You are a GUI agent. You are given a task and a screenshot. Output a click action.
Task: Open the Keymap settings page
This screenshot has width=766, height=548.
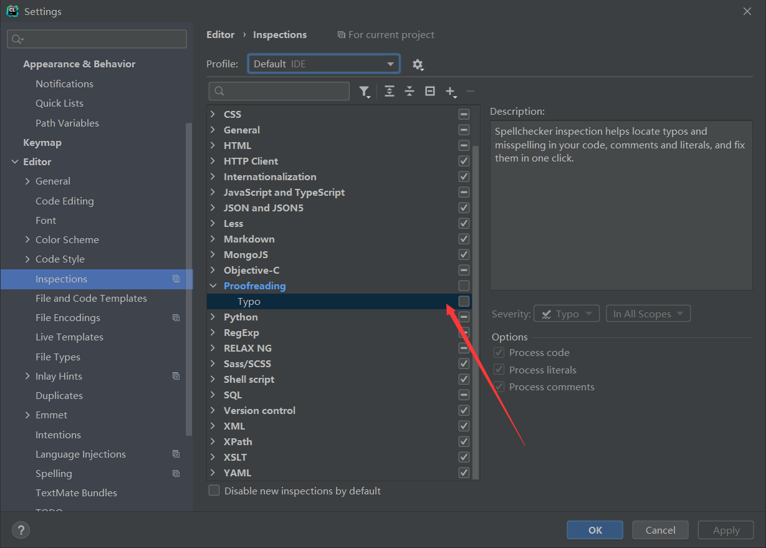(42, 142)
